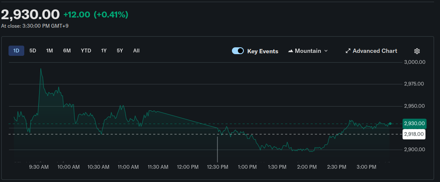Click the (+0.41%) percent change
440x182 pixels.
111,14
